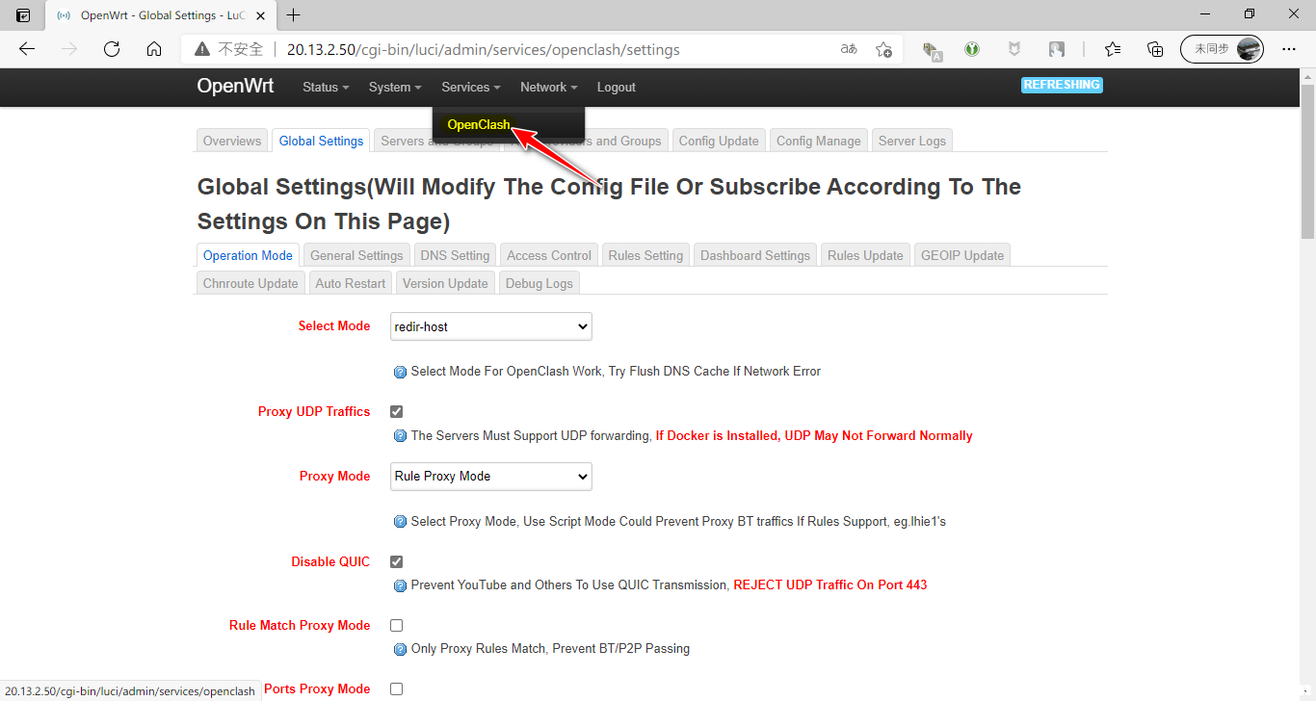Open the Config Update tab
Viewport: 1316px width, 701px height.
[x=718, y=141]
